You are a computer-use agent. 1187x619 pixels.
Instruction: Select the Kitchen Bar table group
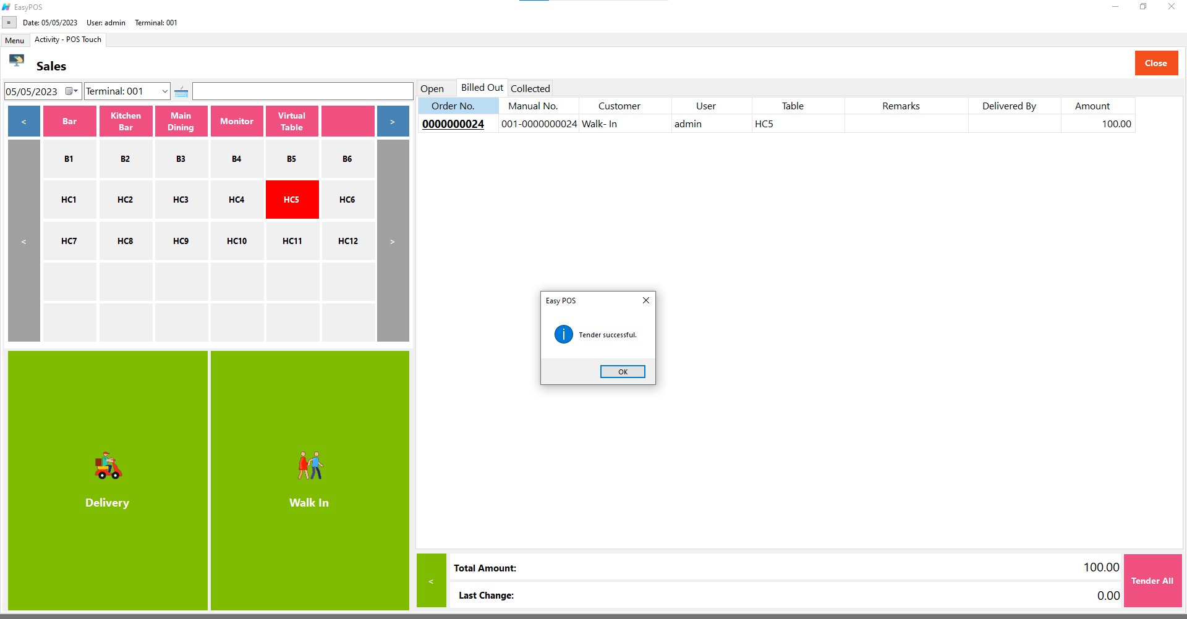(x=126, y=122)
